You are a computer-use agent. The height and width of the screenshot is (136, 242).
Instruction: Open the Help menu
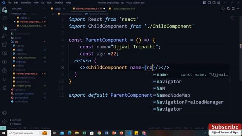click(68, 3)
